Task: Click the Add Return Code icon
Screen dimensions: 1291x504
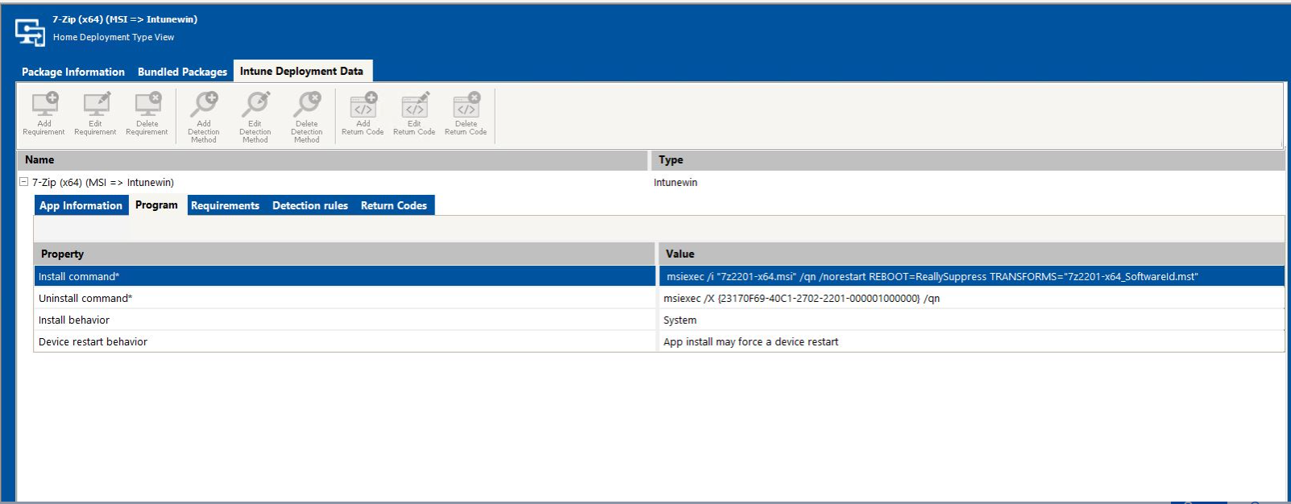Action: coord(363,105)
